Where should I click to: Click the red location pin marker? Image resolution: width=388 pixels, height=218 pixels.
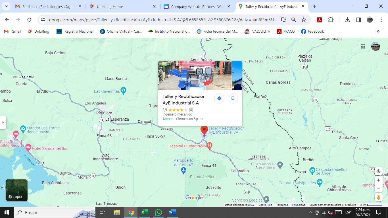point(204,130)
